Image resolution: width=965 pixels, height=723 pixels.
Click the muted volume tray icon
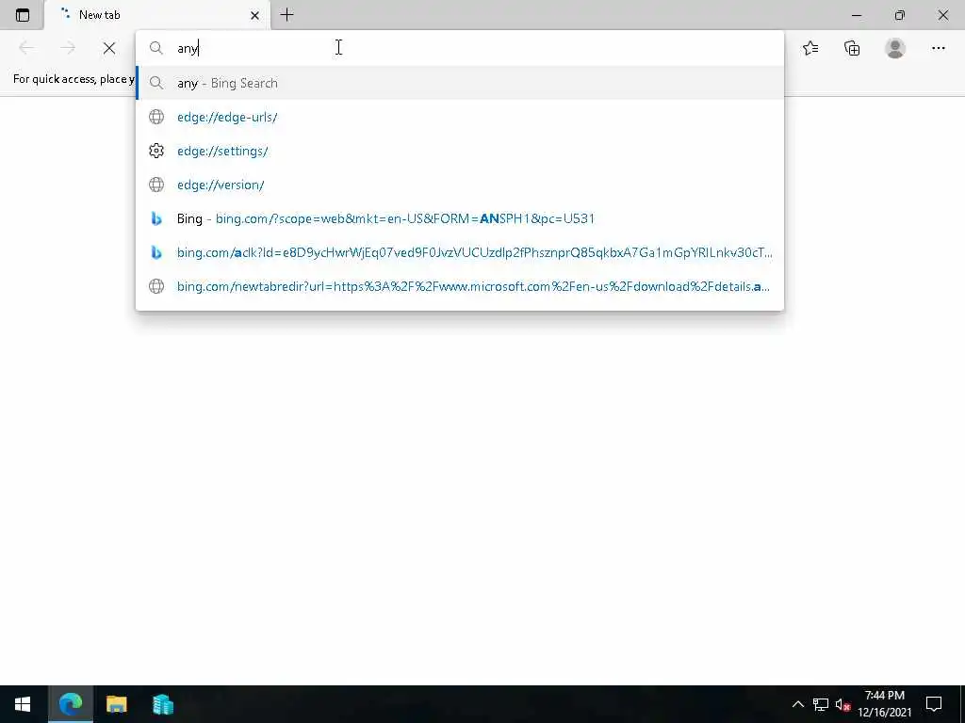click(x=842, y=704)
